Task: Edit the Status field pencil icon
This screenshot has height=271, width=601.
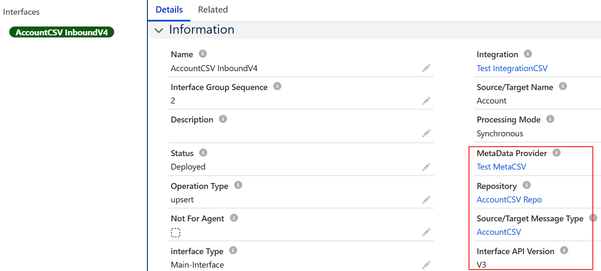Action: coord(427,167)
